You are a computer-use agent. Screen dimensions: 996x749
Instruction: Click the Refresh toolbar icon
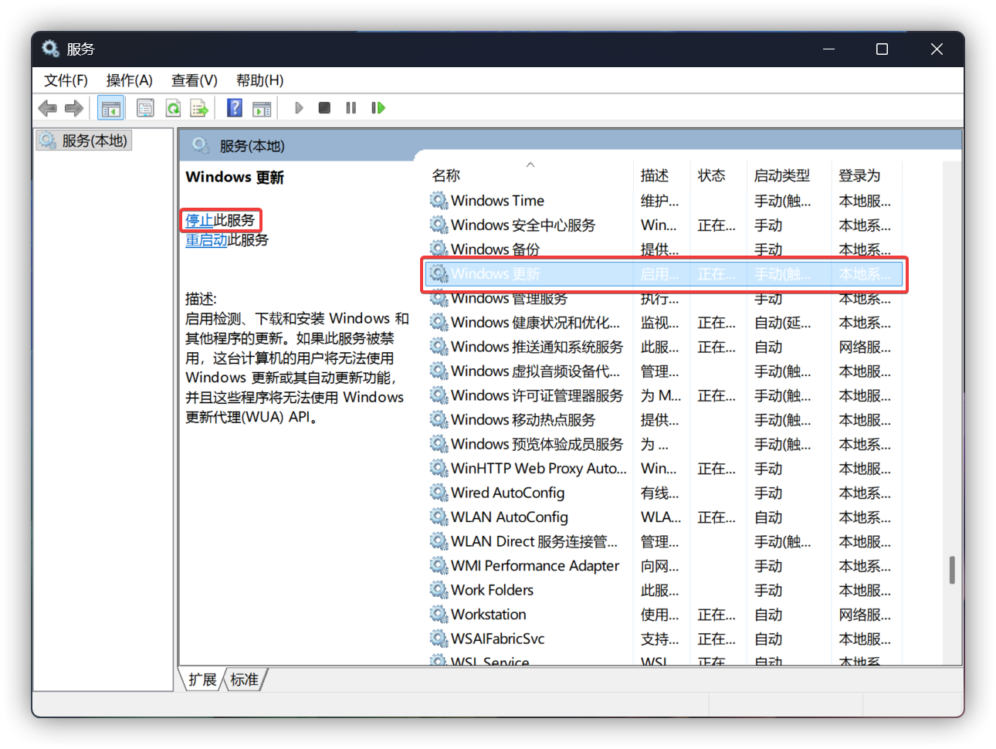tap(173, 108)
